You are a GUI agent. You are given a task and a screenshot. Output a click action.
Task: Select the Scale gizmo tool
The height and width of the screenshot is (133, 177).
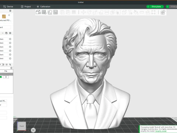point(95,12)
